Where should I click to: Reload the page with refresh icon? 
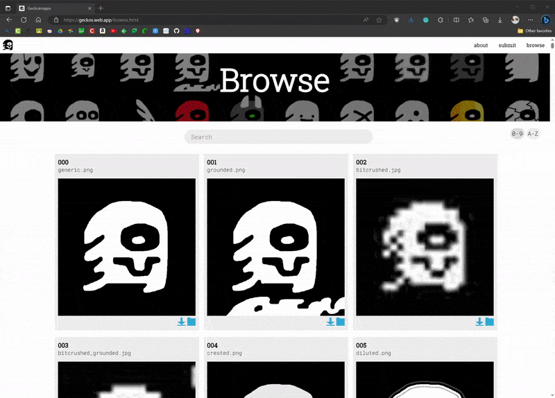click(24, 20)
